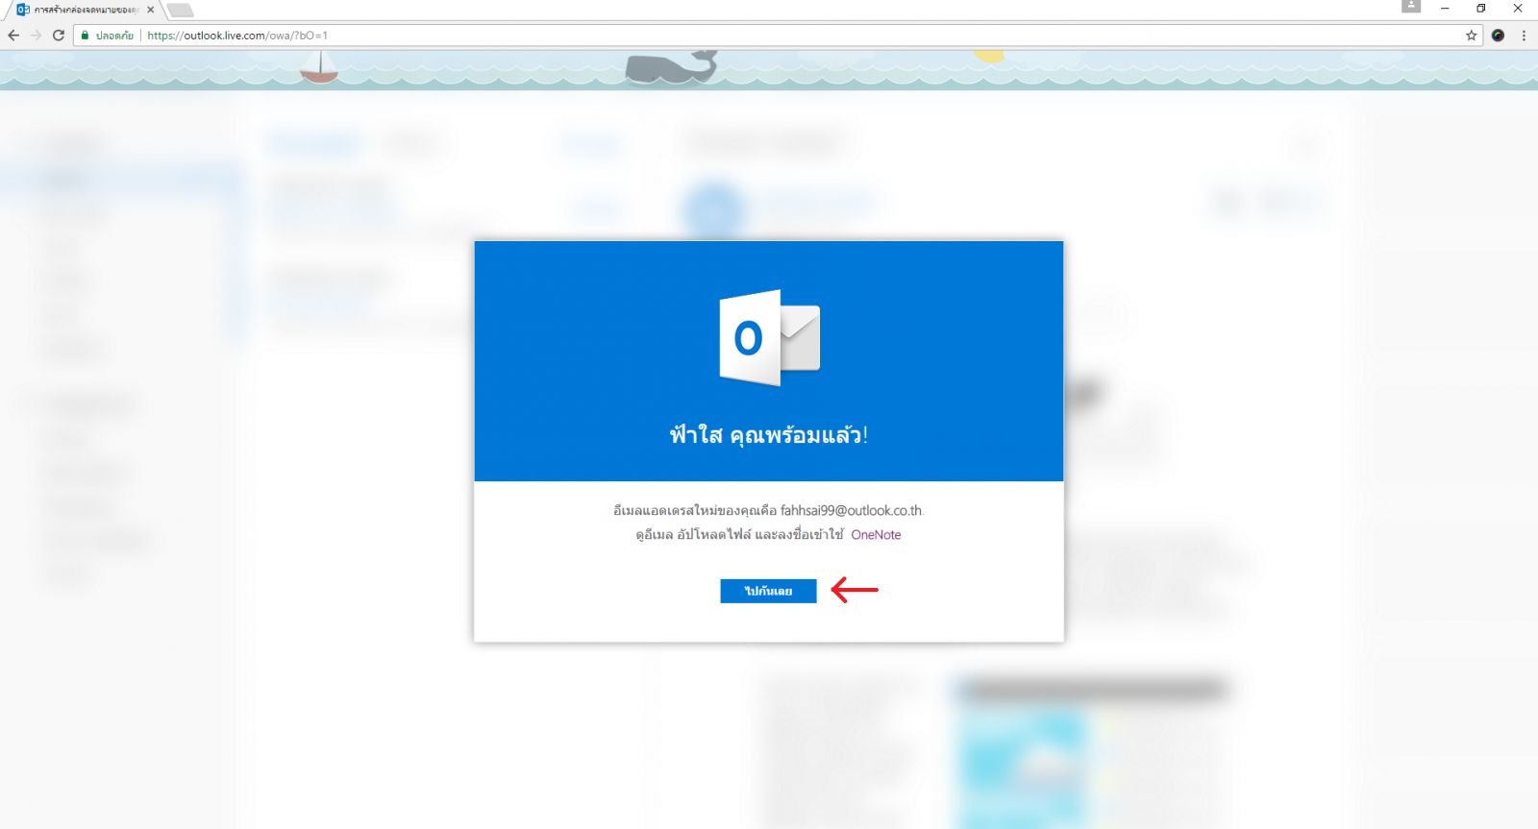Click the ฟ้าใส คุณพร้อมแล้ว! heading
This screenshot has width=1538, height=829.
pos(769,435)
